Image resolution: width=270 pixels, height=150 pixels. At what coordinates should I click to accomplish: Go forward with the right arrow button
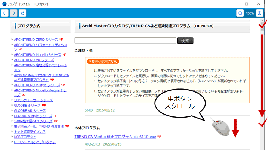click(13, 13)
